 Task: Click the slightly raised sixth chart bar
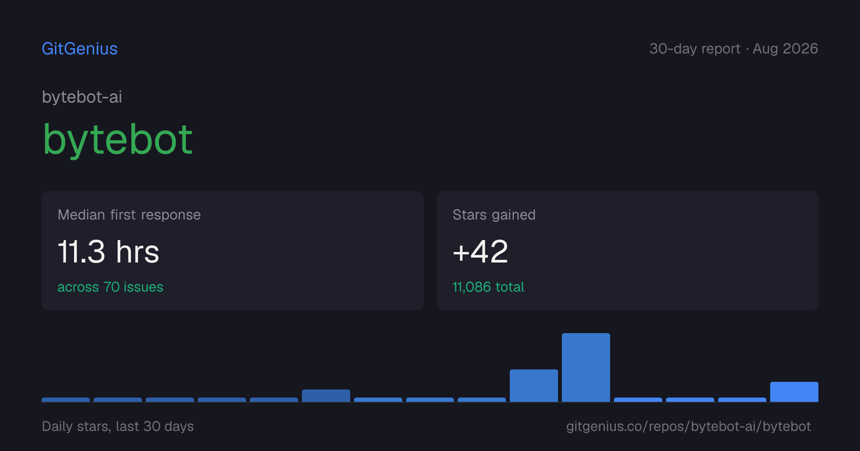326,396
